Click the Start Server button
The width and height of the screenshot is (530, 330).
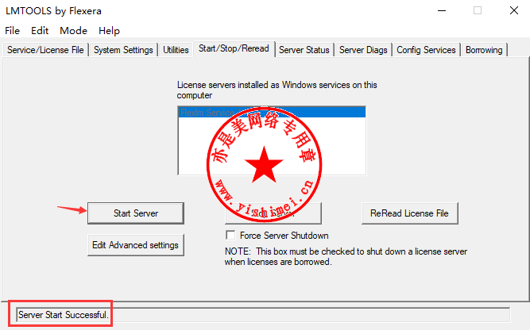click(136, 213)
